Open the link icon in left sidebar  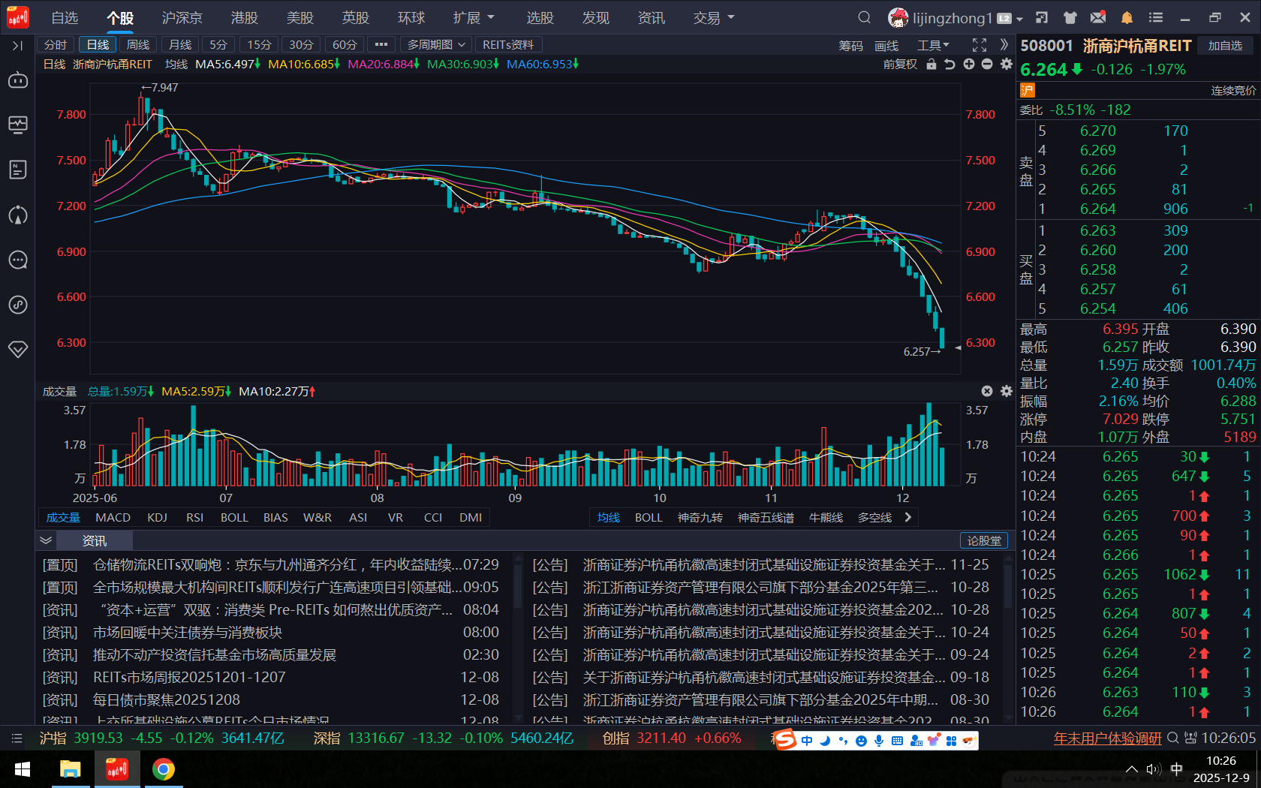[18, 305]
